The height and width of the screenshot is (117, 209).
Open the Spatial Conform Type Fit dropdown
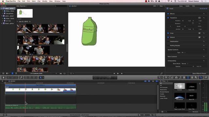coord(183,53)
